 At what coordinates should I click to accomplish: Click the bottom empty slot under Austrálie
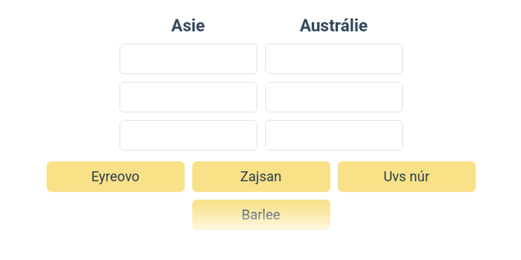click(x=333, y=135)
